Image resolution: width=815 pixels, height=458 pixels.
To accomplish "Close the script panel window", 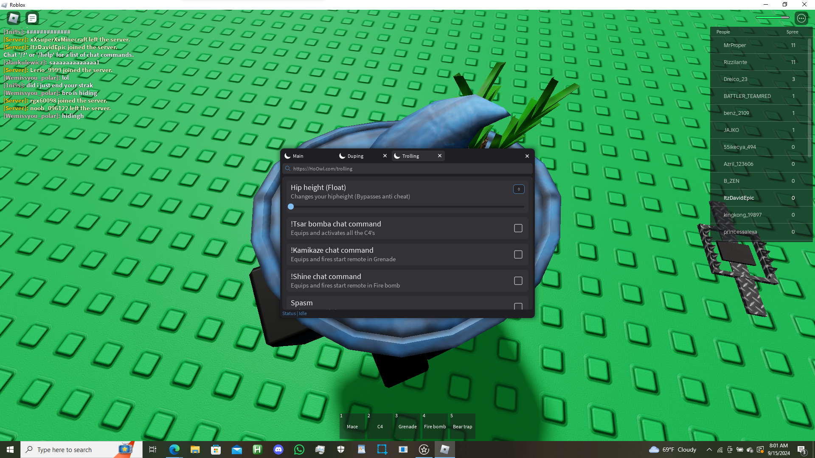I will coord(527,156).
